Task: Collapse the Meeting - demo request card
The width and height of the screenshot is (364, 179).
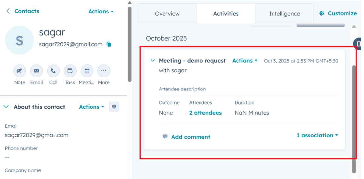Action: point(153,60)
